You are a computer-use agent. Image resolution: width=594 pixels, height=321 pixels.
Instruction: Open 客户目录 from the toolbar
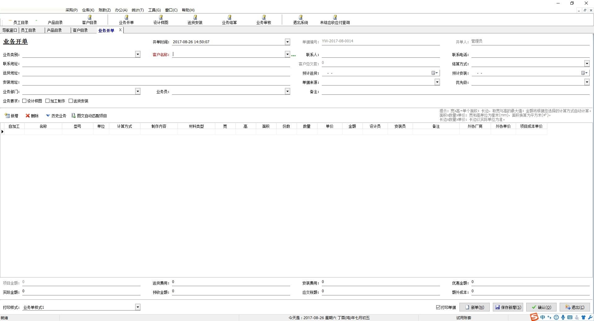click(x=89, y=20)
